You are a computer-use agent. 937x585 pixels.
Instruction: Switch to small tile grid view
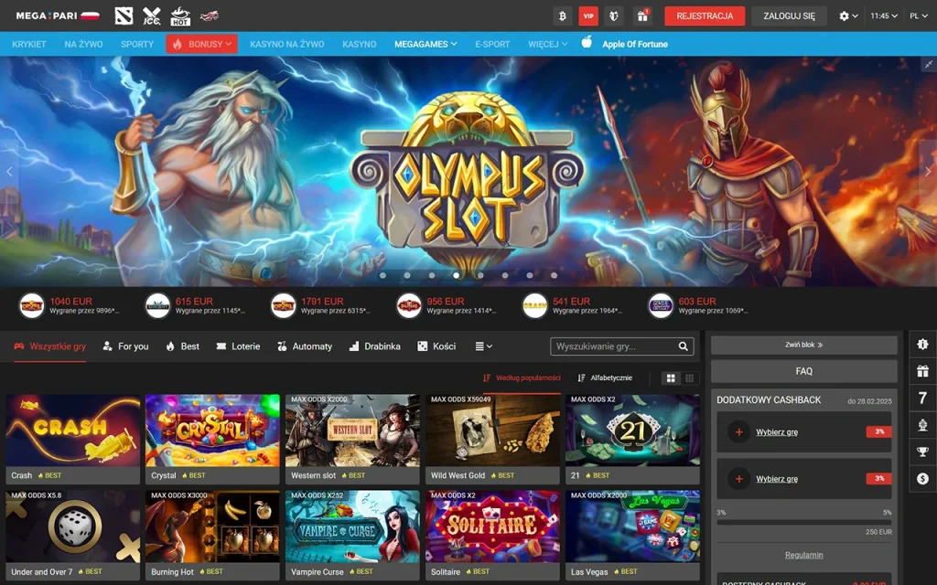[x=690, y=378]
